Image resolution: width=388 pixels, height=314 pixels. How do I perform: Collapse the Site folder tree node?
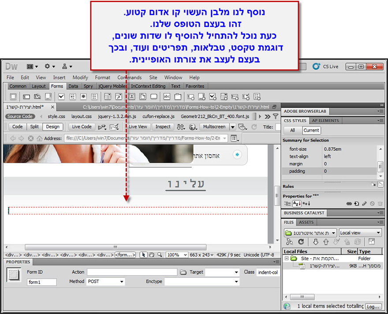tap(287, 258)
